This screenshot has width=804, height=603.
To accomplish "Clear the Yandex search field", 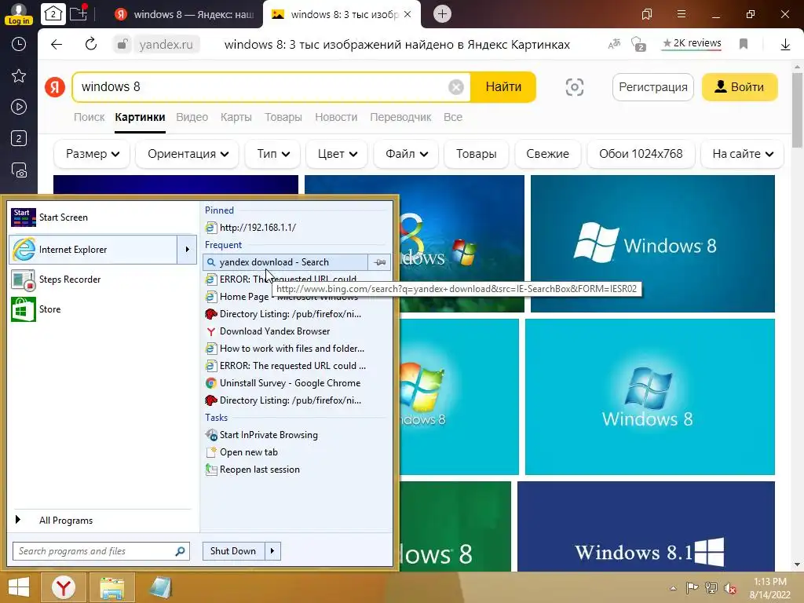I will click(456, 87).
